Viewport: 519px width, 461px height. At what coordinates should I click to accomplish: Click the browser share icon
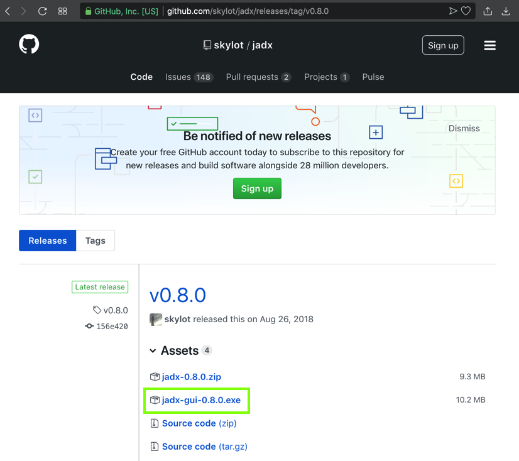488,11
